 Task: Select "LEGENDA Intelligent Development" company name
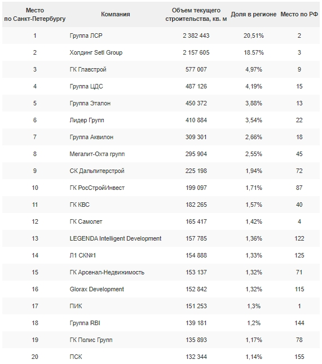tap(116, 239)
